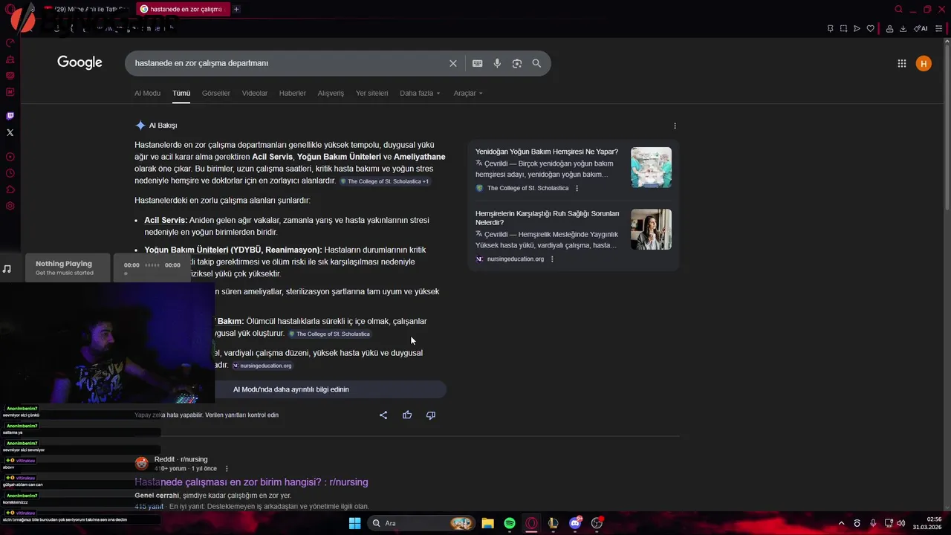Open the Twitch sidebar panel
Image resolution: width=951 pixels, height=535 pixels.
click(10, 116)
